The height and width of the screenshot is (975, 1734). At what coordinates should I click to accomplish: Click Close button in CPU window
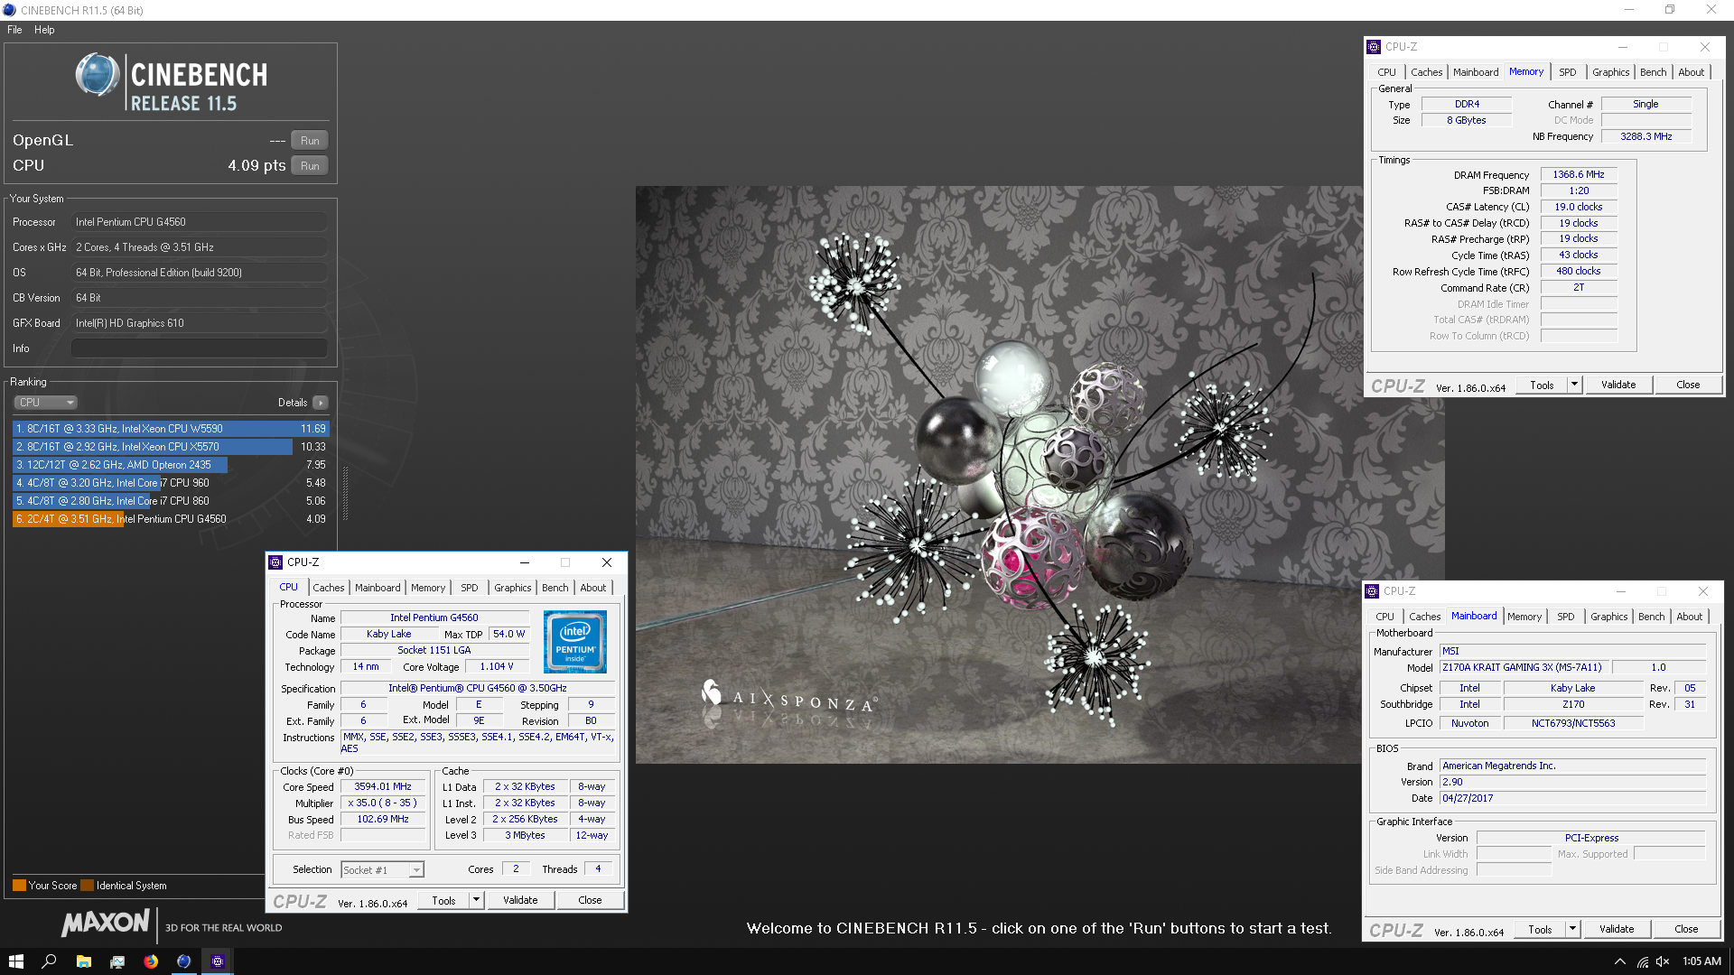590,900
